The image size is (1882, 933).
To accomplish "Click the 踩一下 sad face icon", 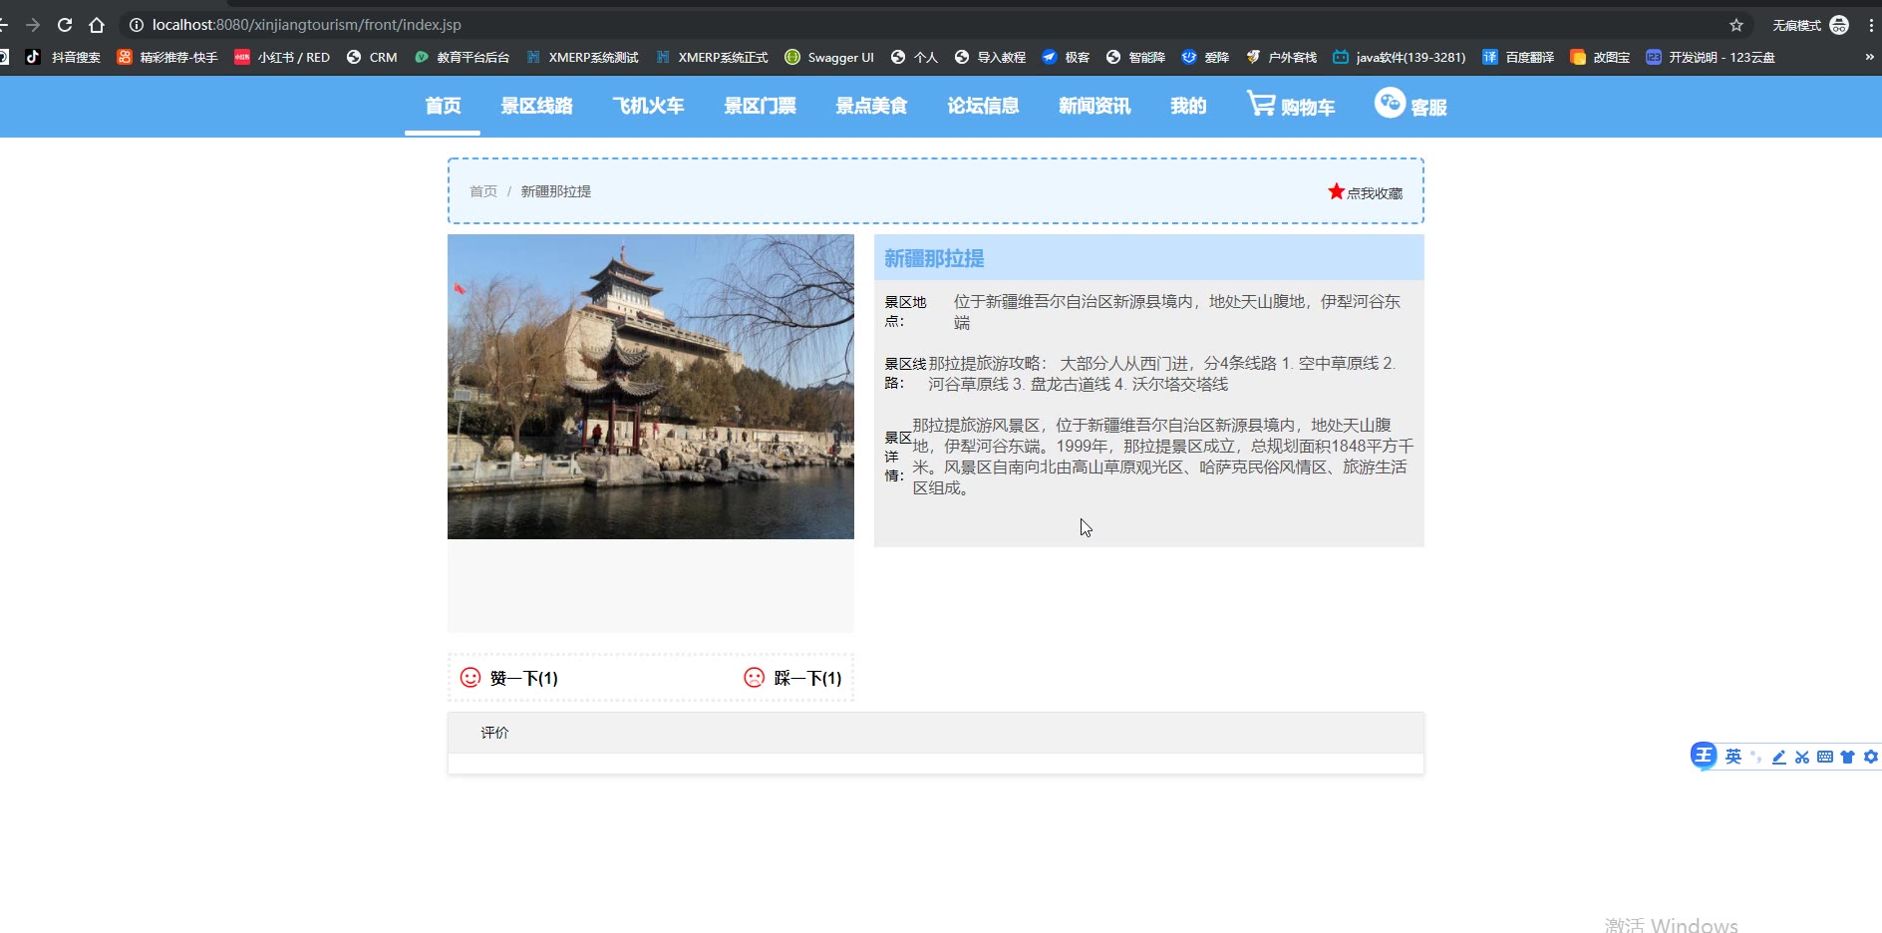I will tap(755, 678).
